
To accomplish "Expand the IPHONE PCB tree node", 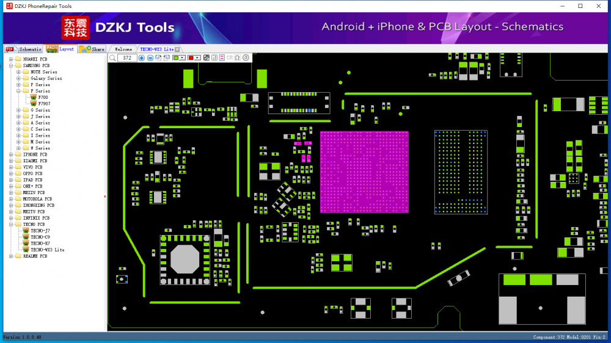I will (11, 154).
